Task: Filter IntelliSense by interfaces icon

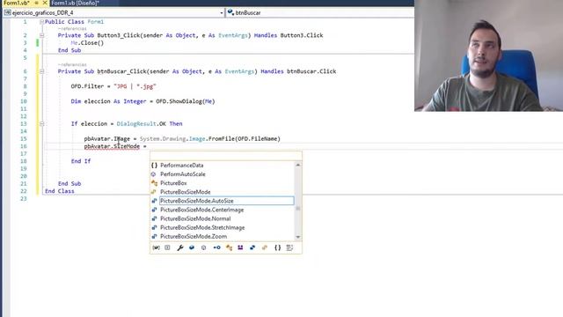Action: tap(216, 247)
